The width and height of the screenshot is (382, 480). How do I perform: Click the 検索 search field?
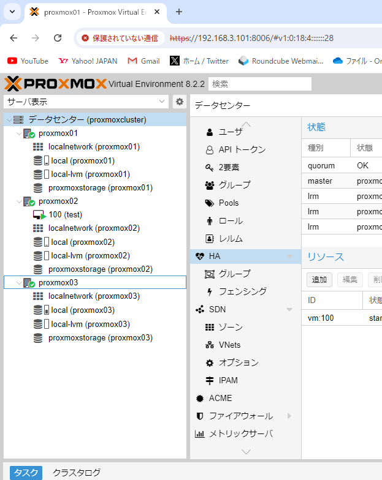point(259,84)
